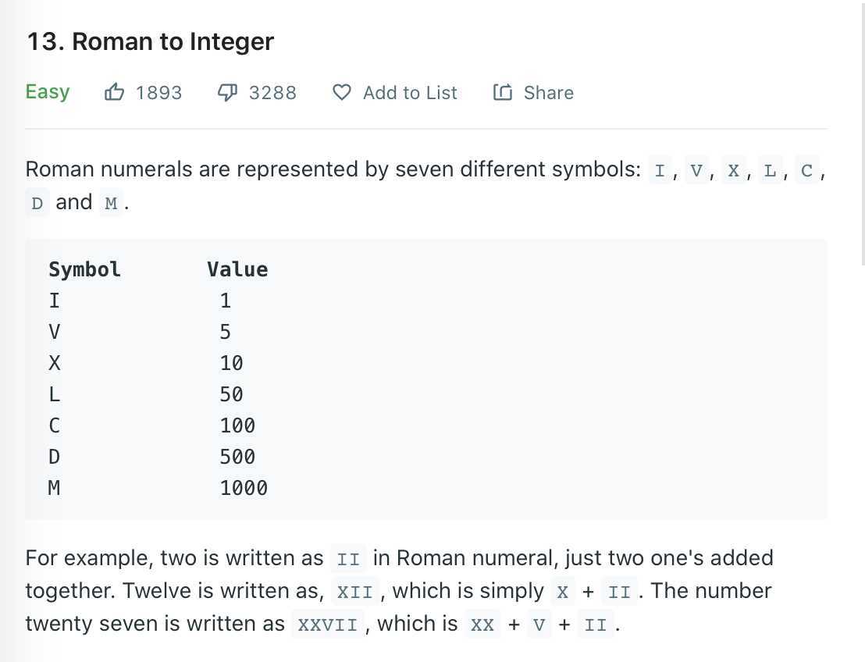The image size is (865, 662).
Task: Click the 13. Roman to Integer title
Action: [151, 41]
